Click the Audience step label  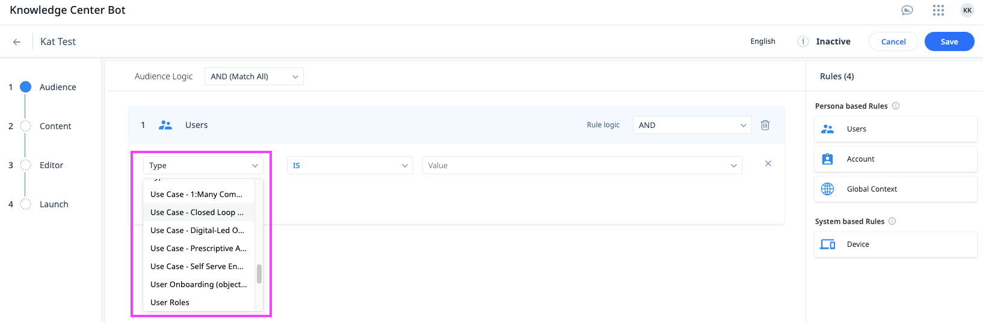click(x=58, y=87)
